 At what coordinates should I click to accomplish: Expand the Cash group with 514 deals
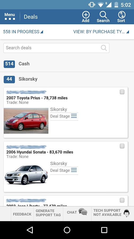[67, 64]
